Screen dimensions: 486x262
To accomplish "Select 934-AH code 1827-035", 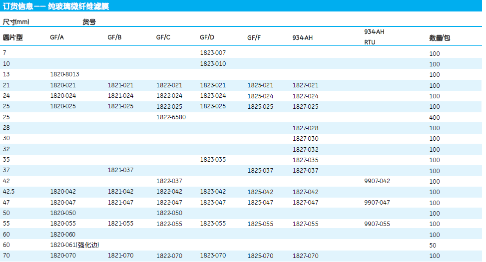I will [306, 160].
